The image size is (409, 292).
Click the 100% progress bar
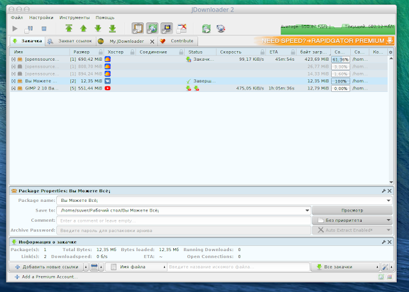tap(341, 81)
